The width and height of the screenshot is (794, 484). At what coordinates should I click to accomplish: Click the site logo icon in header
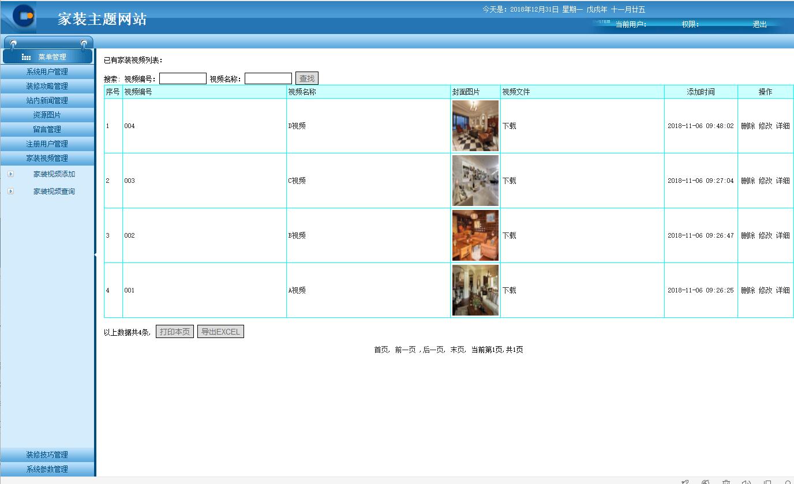coord(23,16)
